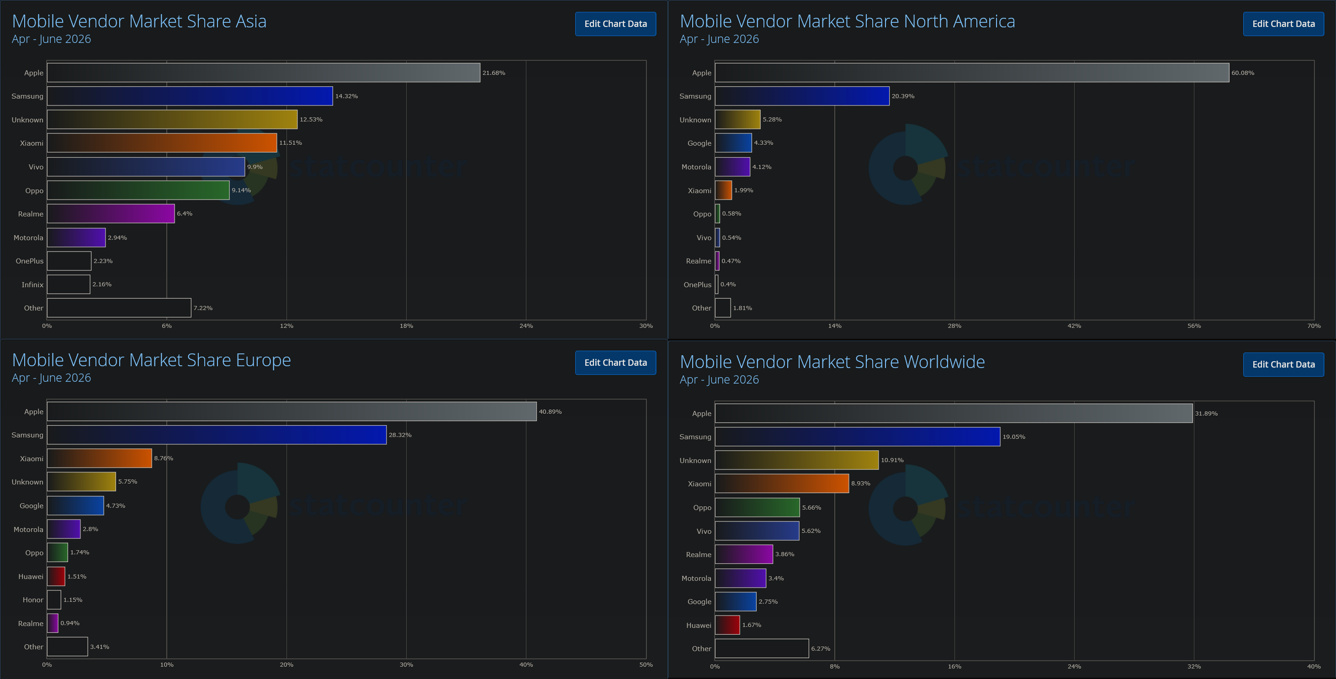Click the "0.4%" OnePlus value in North America
Image resolution: width=1336 pixels, height=679 pixels.
(x=728, y=284)
